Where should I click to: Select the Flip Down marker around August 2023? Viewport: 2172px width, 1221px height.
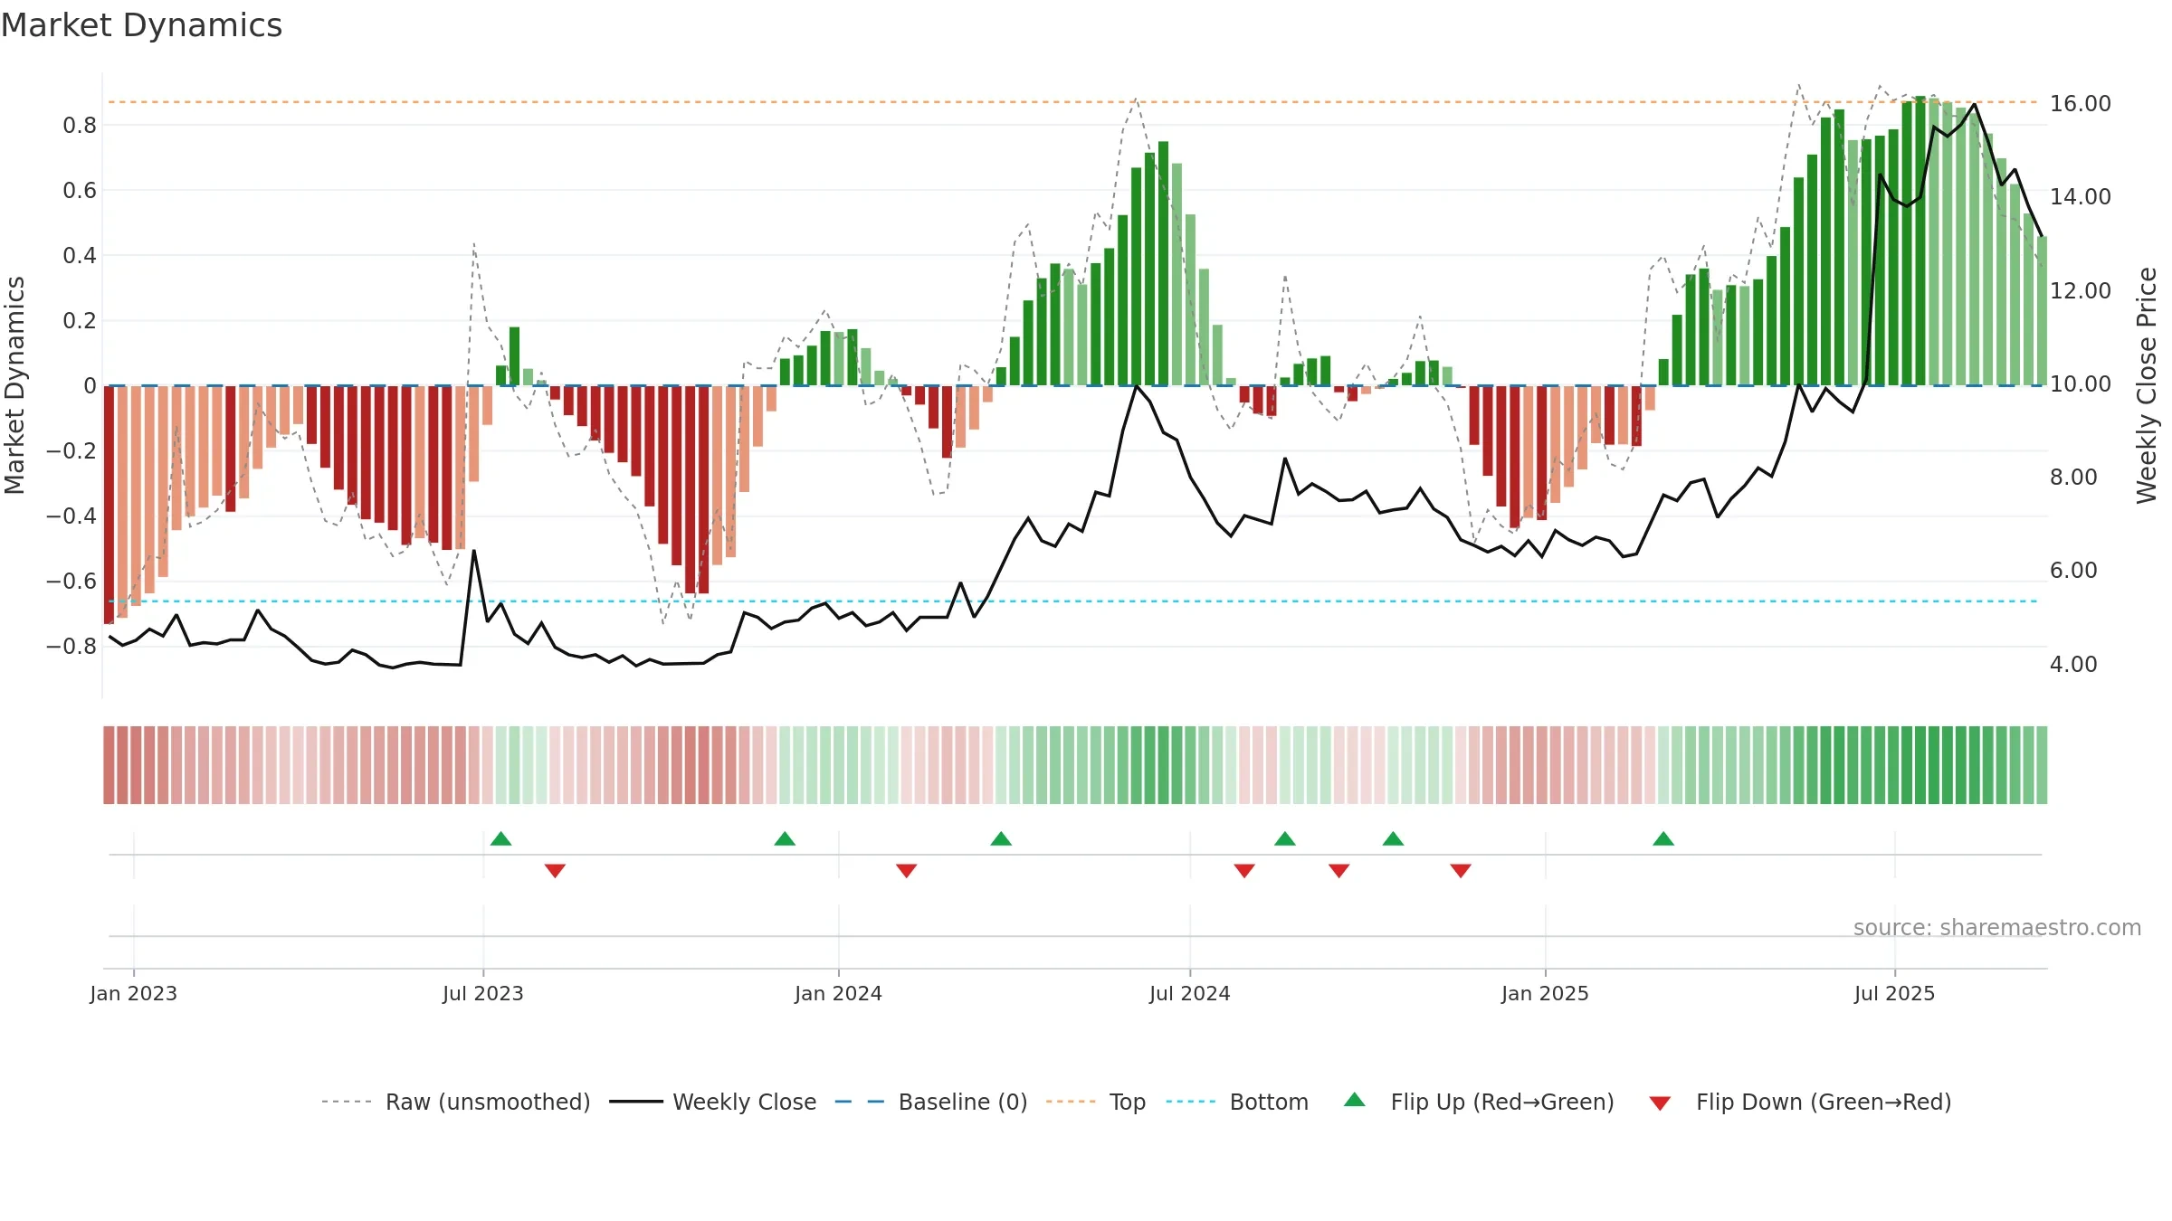555,870
